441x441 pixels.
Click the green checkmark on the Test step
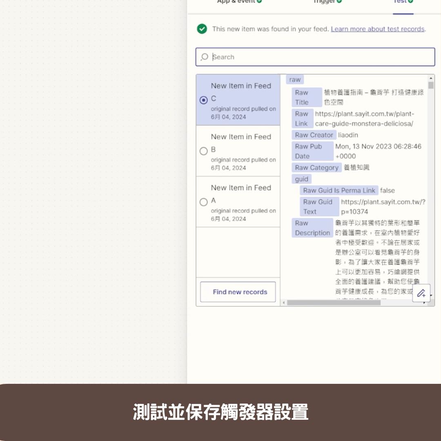click(x=410, y=2)
